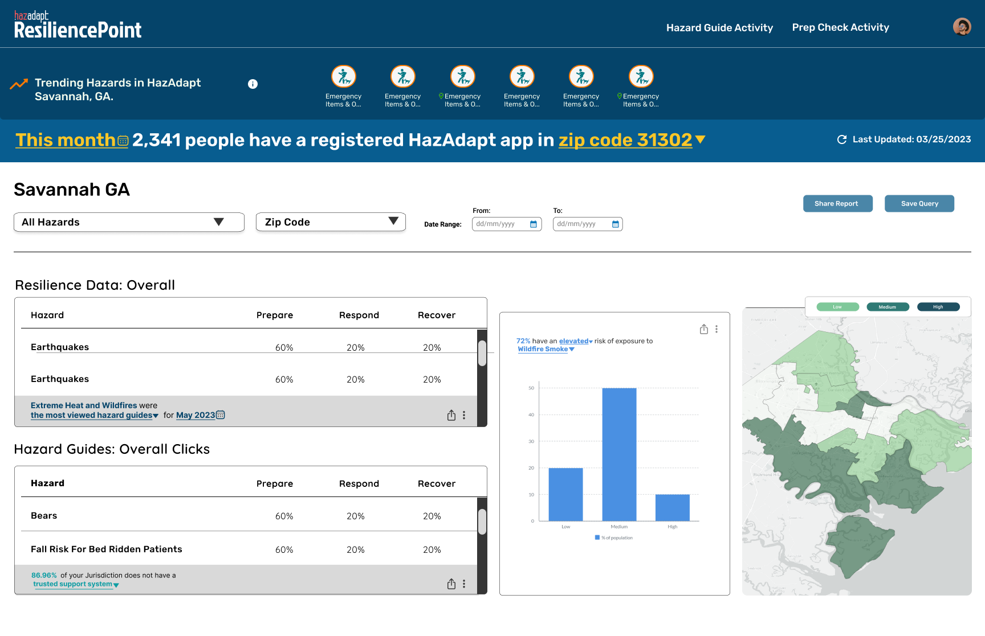Toggle the Low risk map legend
This screenshot has height=636, width=985.
point(837,307)
